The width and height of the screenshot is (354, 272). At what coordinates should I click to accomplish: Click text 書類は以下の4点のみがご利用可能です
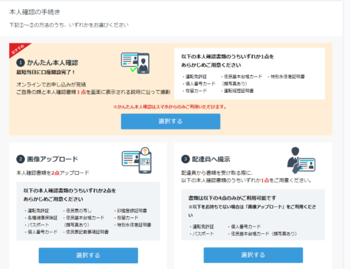click(x=232, y=198)
